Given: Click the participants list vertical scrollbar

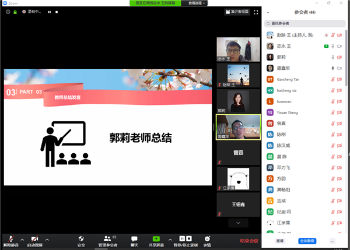Looking at the screenshot, I should 347,58.
